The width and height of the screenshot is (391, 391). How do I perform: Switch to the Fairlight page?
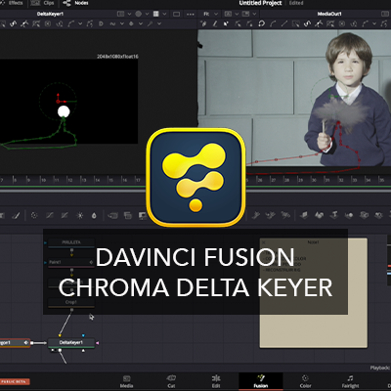(350, 381)
